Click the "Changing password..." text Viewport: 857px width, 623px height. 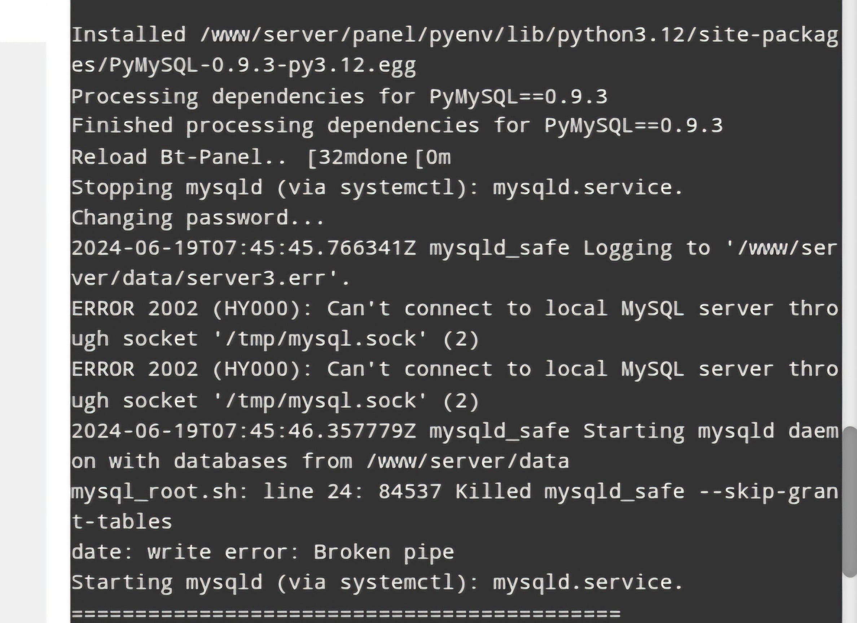[x=198, y=218]
